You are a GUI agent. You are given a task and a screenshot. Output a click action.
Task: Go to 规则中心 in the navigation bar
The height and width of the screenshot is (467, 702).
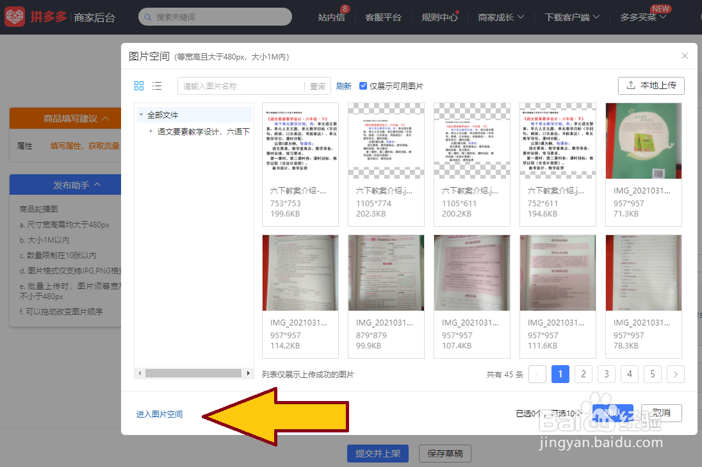pyautogui.click(x=439, y=17)
